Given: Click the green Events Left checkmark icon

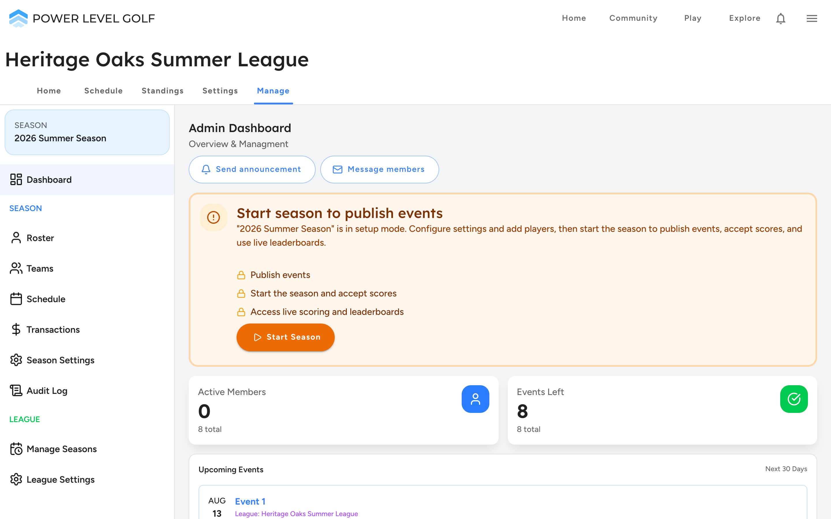Looking at the screenshot, I should tap(794, 399).
